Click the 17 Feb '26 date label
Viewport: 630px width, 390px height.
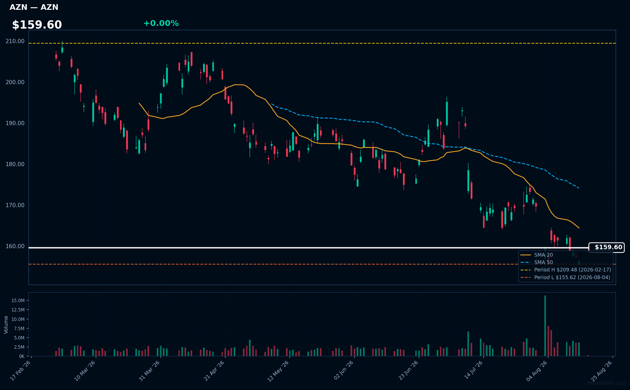point(20,371)
